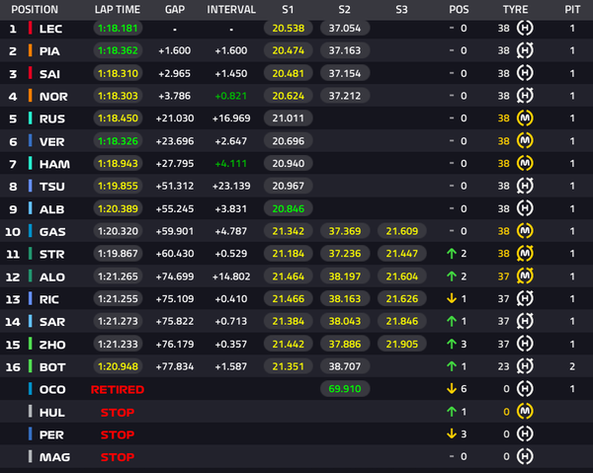Click the hard tyre icon in OCO row
The height and width of the screenshot is (473, 593).
525,389
